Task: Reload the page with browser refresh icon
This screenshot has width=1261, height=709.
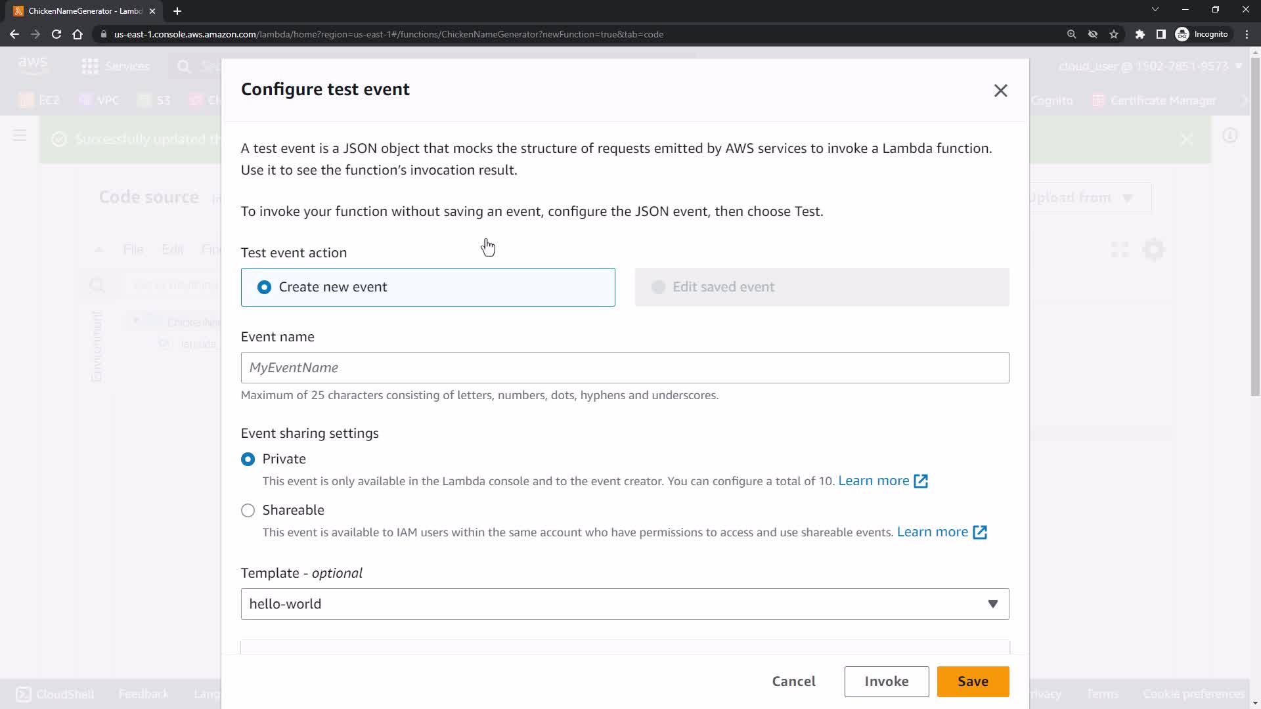Action: tap(56, 34)
